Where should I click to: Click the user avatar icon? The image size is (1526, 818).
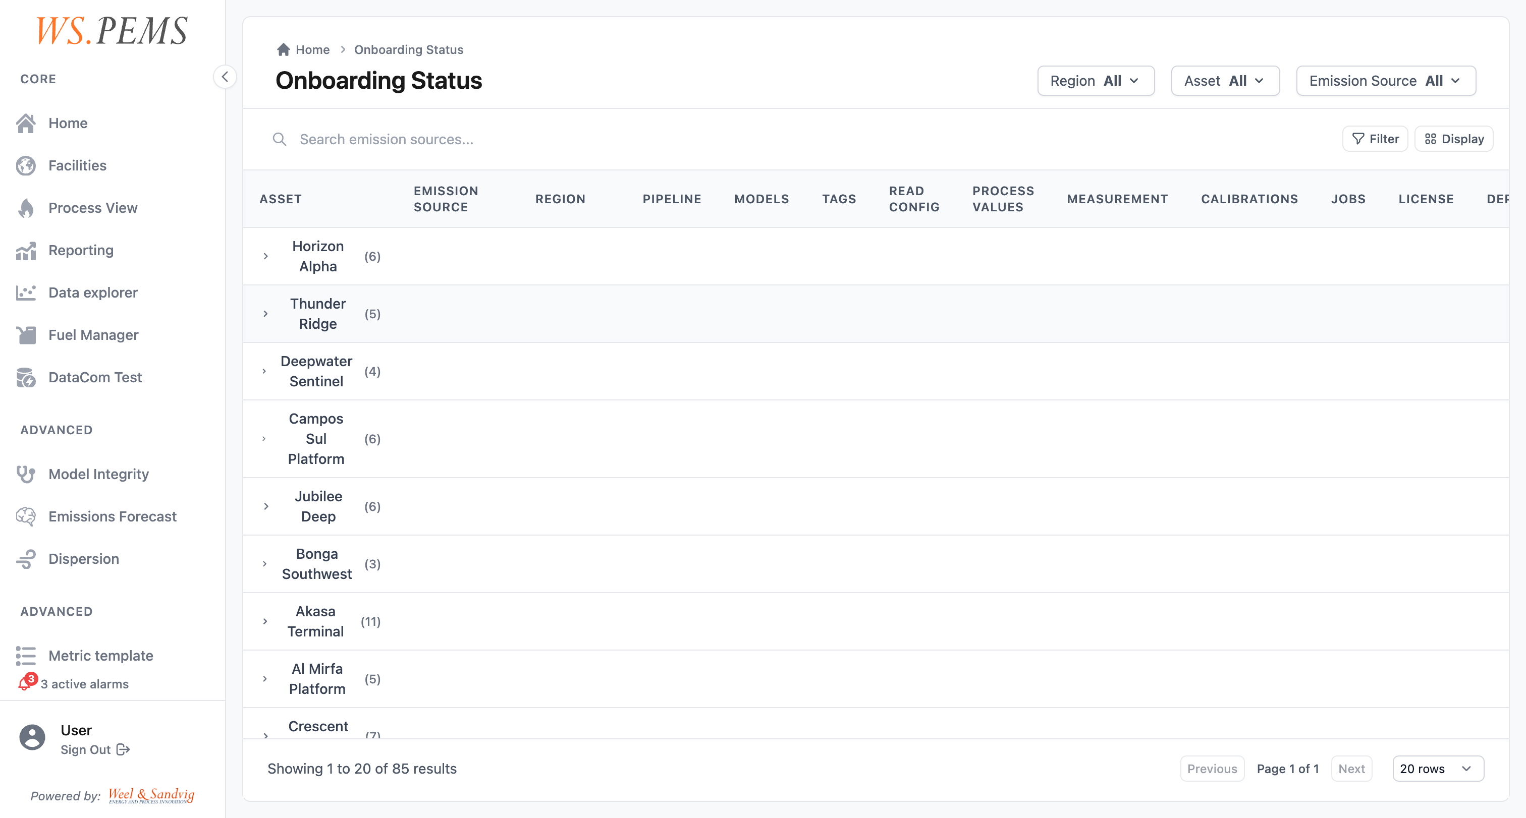coord(33,737)
